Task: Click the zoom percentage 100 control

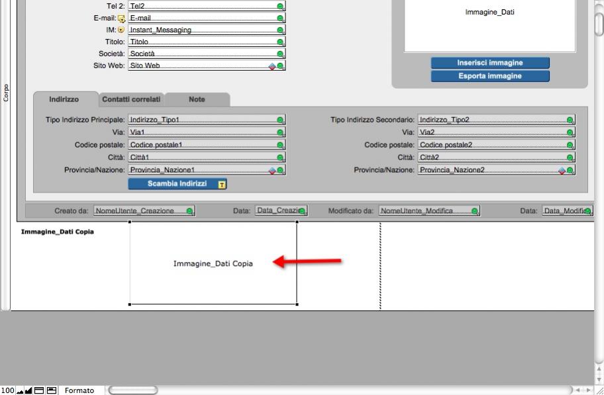Action: coord(7,390)
